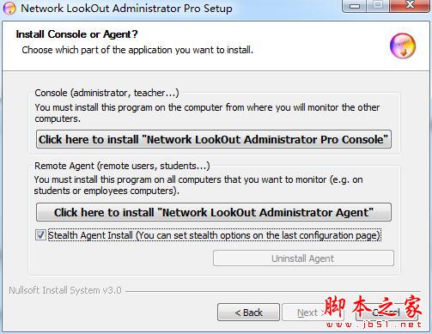The width and height of the screenshot is (432, 334).
Task: Go back with the < Back button
Action: click(248, 313)
